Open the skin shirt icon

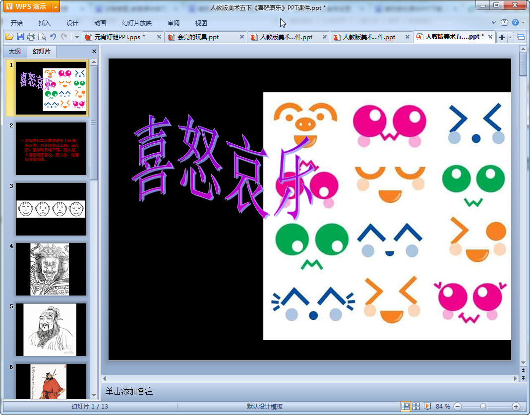coord(504,23)
